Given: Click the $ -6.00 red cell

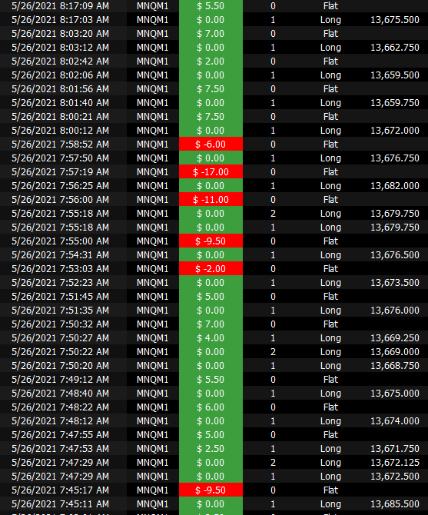Looking at the screenshot, I should click(x=211, y=145).
